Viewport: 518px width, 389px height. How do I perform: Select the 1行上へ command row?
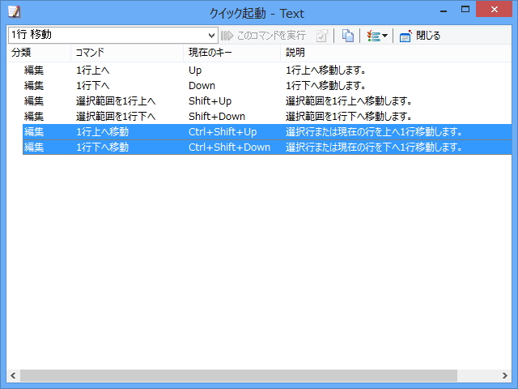tap(267, 71)
